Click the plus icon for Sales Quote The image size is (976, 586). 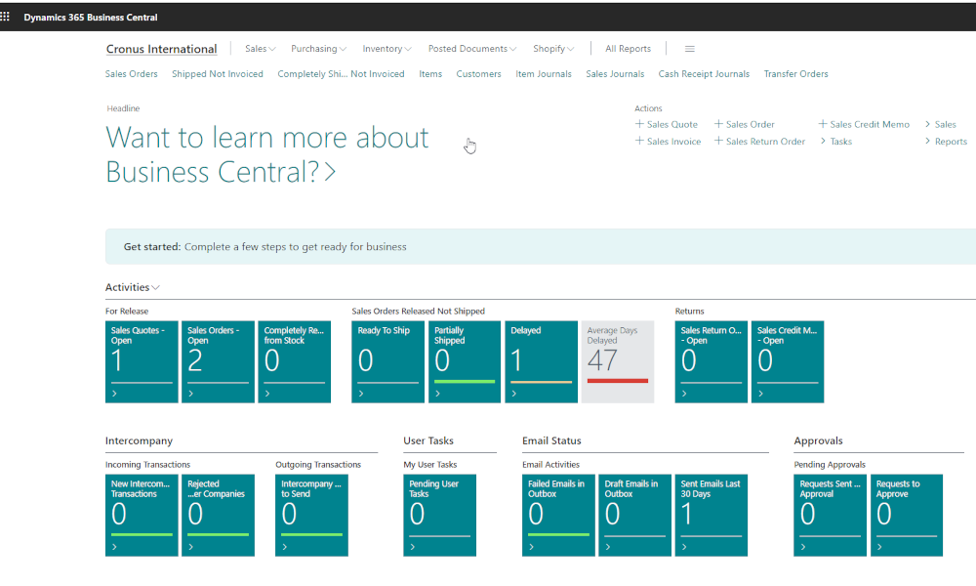pos(639,124)
